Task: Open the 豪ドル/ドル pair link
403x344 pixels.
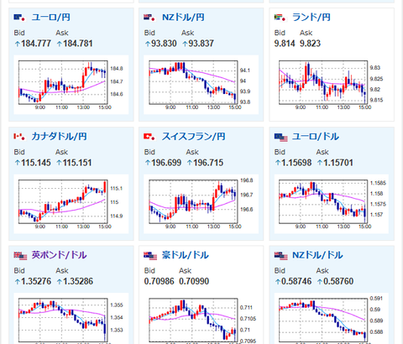Action: point(186,255)
